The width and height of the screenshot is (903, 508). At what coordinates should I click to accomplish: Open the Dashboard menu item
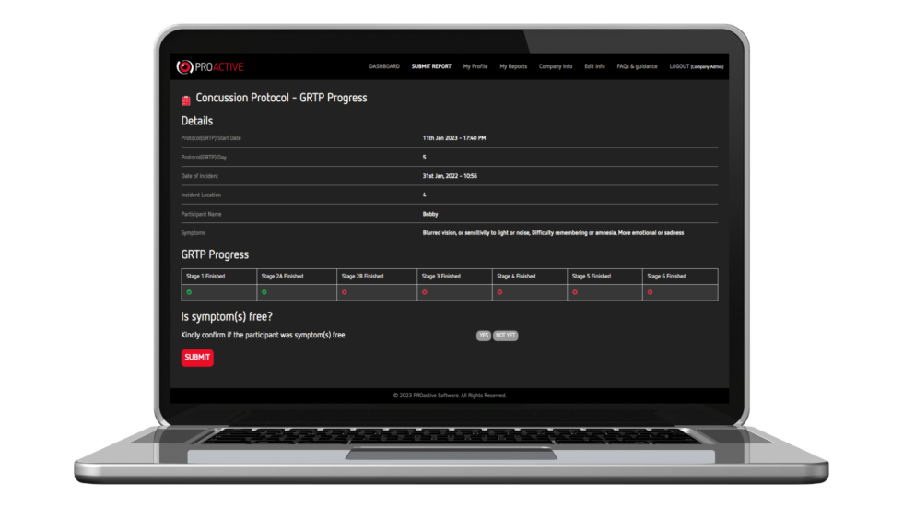(384, 66)
